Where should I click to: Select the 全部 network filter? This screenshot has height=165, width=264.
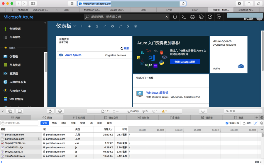coord(45,123)
